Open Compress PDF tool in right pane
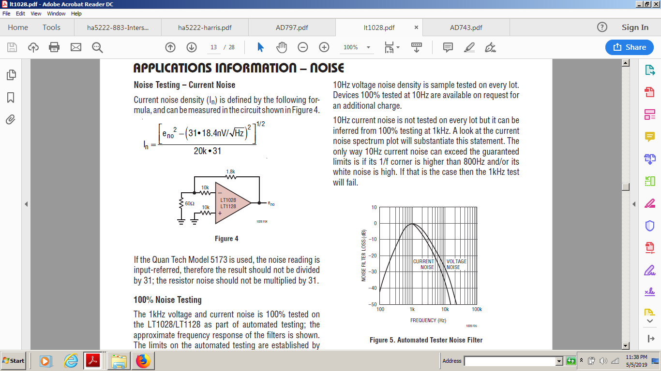 [x=649, y=248]
